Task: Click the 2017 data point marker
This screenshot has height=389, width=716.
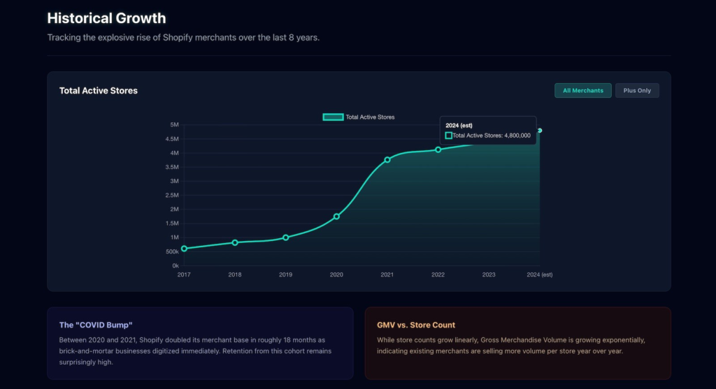Action: tap(184, 249)
